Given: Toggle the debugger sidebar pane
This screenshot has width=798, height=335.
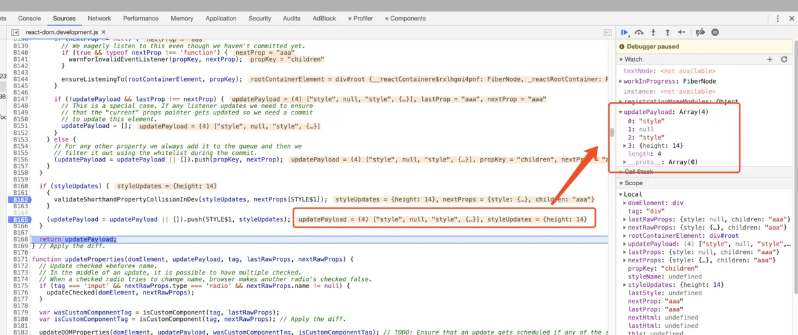Looking at the screenshot, I should 608,32.
